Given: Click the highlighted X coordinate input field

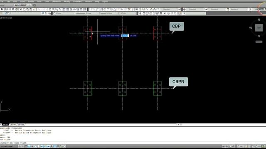Looking at the screenshot, I should click(125, 36).
